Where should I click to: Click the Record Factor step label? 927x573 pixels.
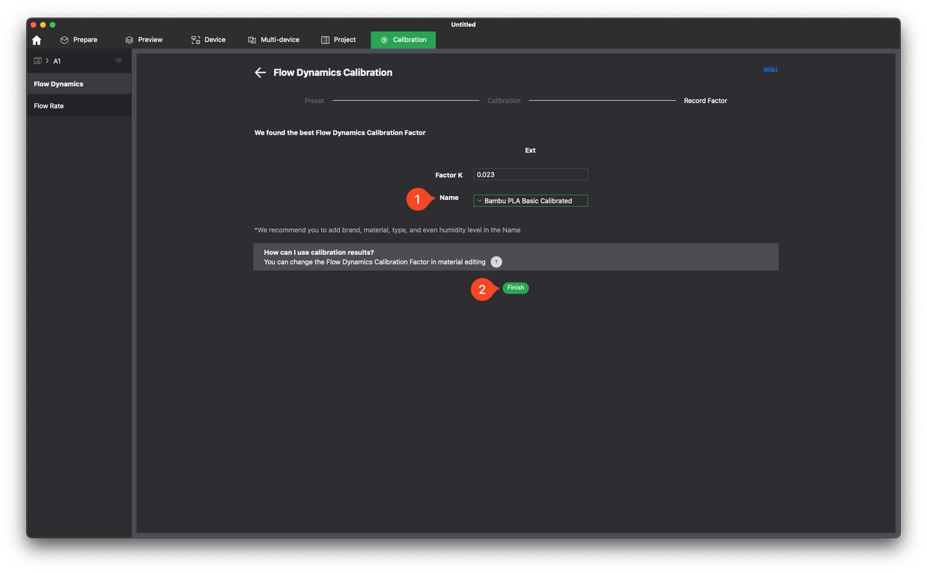pos(705,101)
